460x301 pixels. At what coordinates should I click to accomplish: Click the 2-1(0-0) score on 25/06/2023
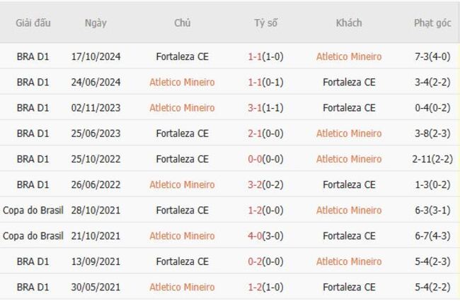[x=266, y=134]
